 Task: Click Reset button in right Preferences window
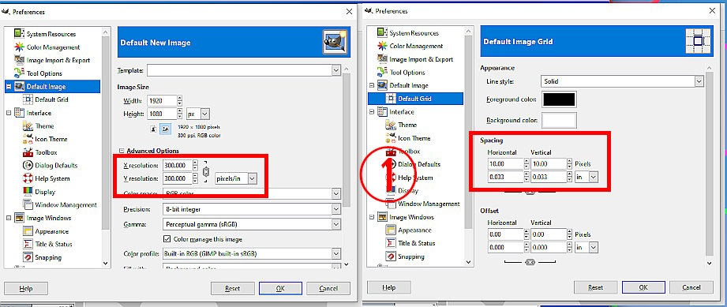coord(596,287)
